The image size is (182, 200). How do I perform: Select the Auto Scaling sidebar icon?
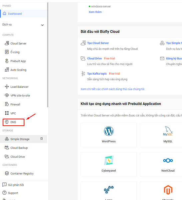(7, 70)
